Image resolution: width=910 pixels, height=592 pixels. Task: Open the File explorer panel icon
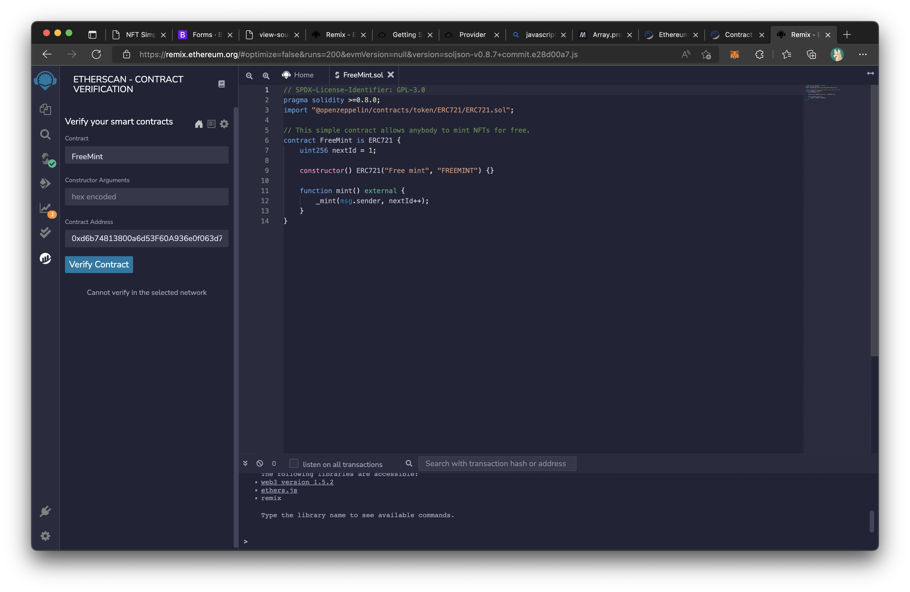(45, 109)
